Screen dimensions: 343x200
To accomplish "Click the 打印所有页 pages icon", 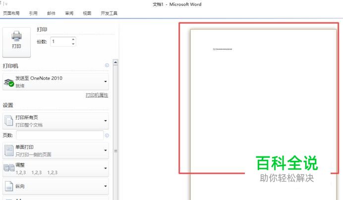I will tap(9, 121).
